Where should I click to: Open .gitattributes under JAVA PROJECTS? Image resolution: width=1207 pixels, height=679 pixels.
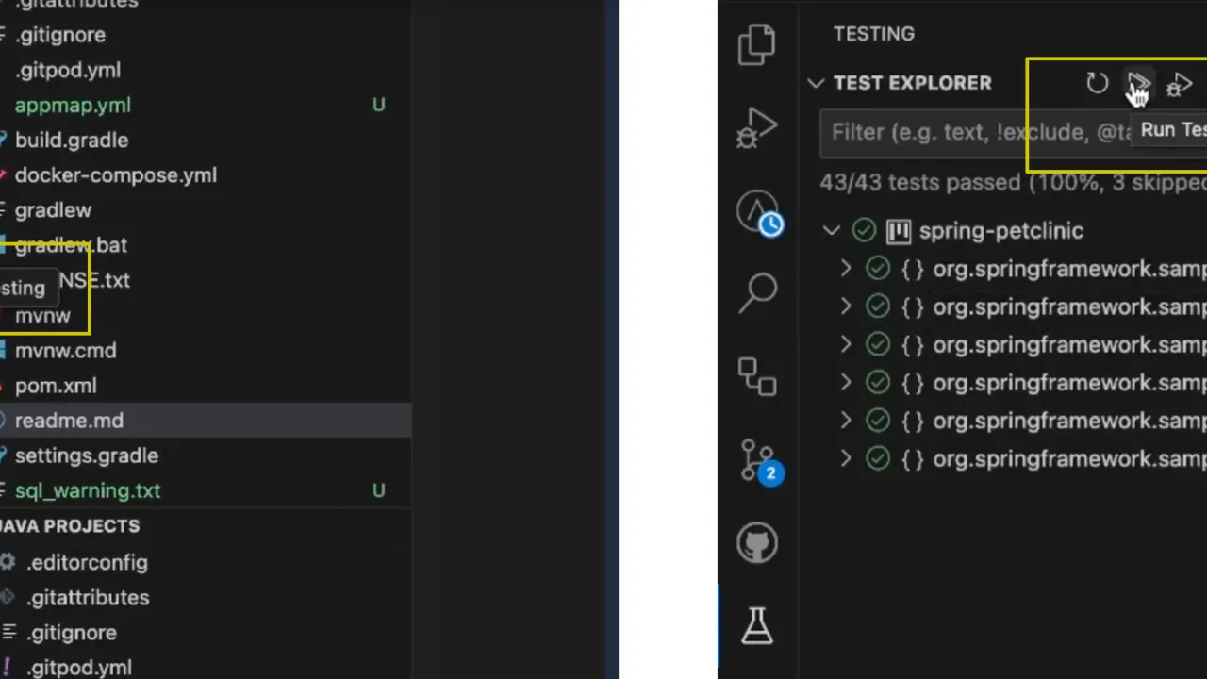pos(88,597)
